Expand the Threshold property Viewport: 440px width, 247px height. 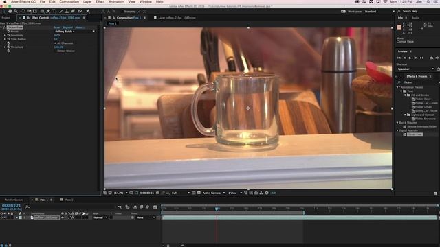coord(5,47)
